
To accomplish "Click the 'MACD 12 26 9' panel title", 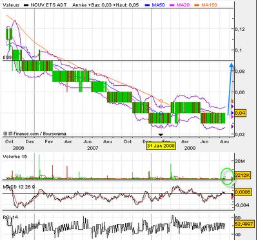I will (19, 187).
